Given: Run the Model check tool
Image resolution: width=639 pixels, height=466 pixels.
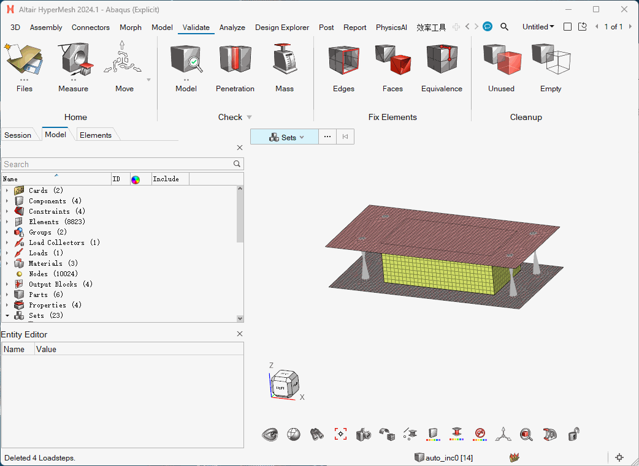Looking at the screenshot, I should (186, 67).
